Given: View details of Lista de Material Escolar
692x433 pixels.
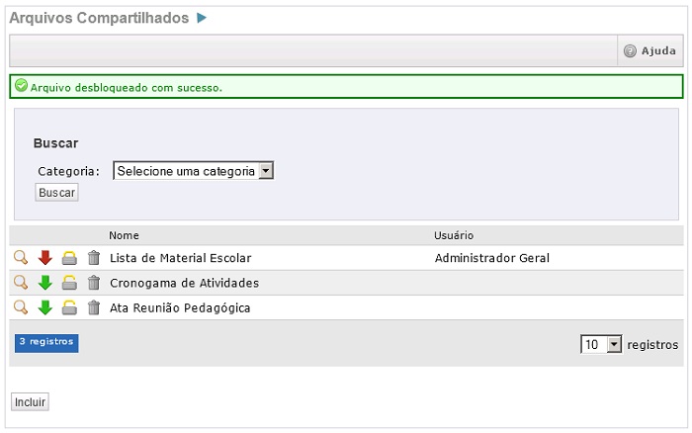Looking at the screenshot, I should click(21, 258).
